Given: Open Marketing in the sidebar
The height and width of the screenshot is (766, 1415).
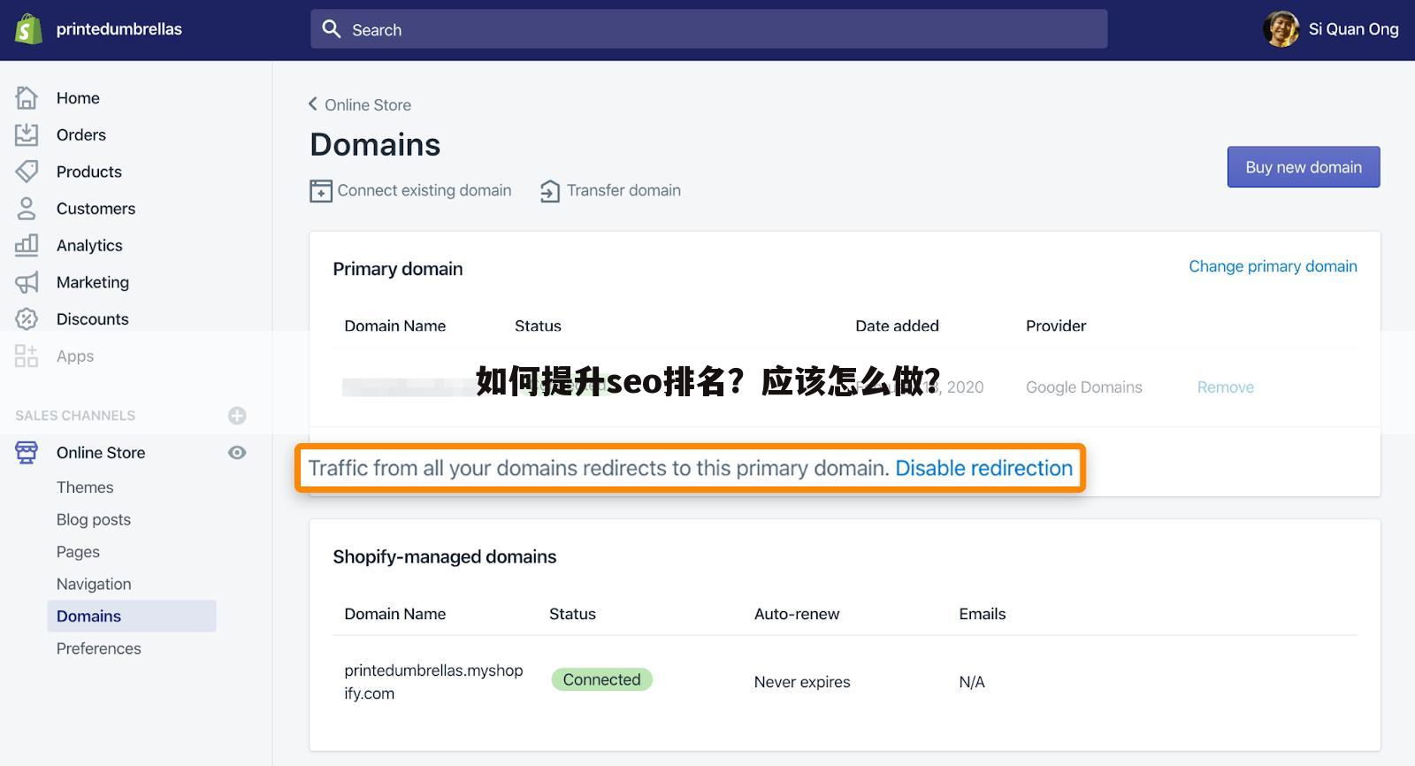Looking at the screenshot, I should coord(93,282).
